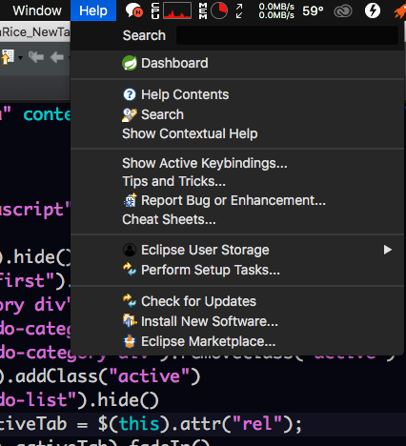This screenshot has width=406, height=446.
Task: Click the blue question mark Help Contents icon
Action: point(130,94)
